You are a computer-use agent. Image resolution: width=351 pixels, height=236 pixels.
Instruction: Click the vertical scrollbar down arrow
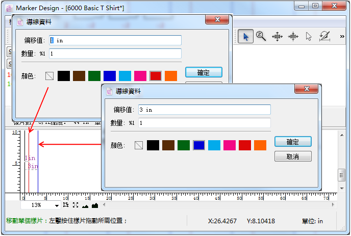(x=342, y=189)
